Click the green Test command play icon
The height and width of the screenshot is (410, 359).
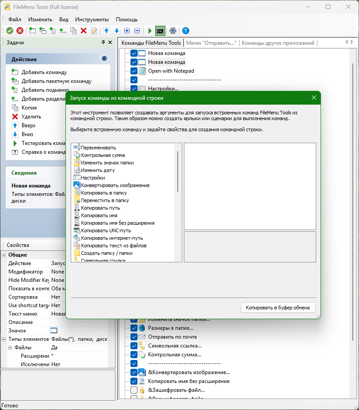pos(150,31)
